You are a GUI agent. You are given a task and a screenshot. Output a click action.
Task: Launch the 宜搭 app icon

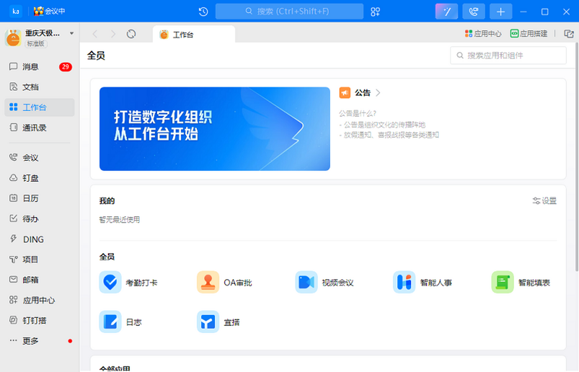pos(208,322)
